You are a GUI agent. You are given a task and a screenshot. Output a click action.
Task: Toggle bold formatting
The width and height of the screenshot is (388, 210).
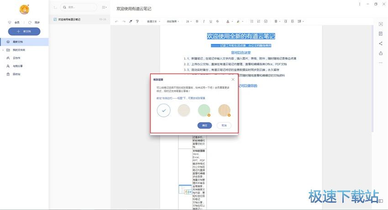(x=197, y=21)
